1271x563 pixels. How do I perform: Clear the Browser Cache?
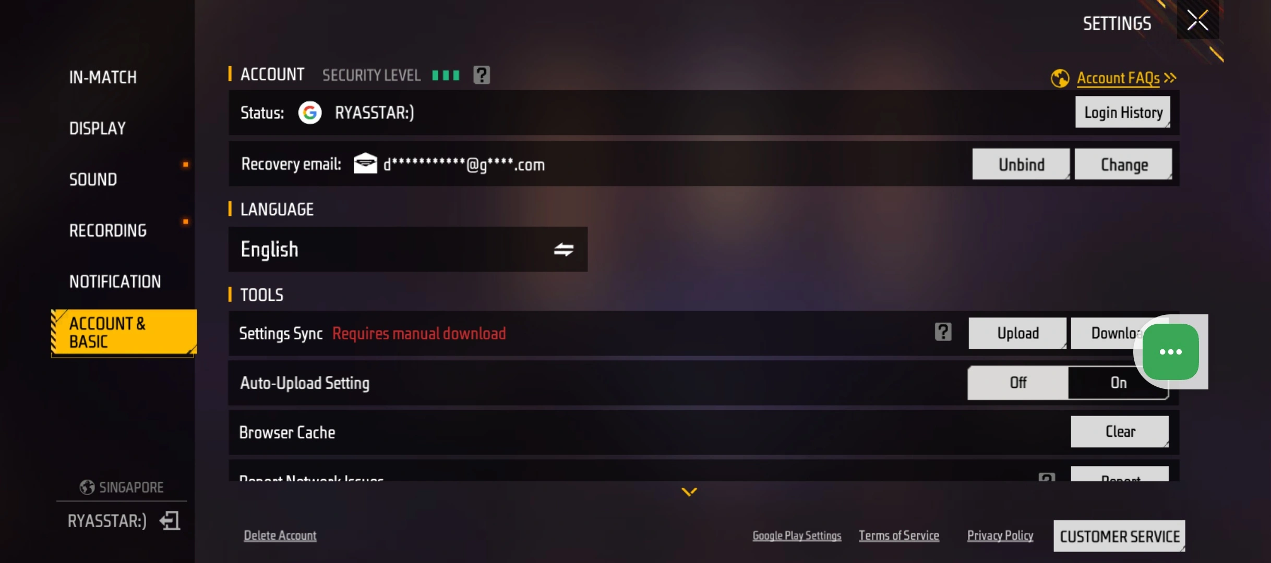pos(1120,432)
